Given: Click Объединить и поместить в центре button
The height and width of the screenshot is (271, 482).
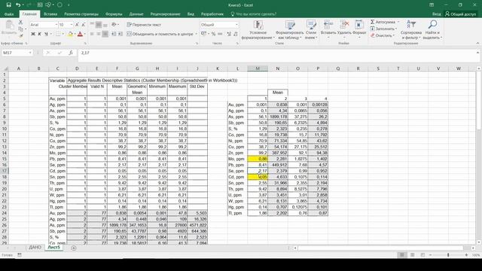Looking at the screenshot, I should [x=160, y=34].
